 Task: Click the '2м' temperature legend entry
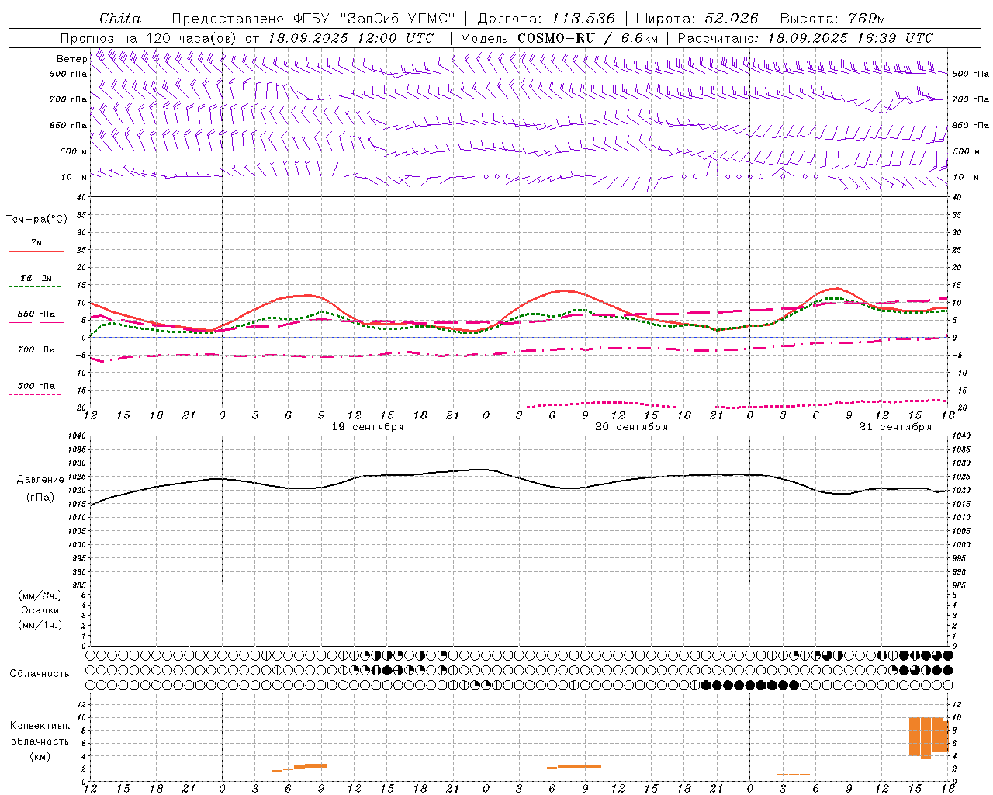coord(36,243)
